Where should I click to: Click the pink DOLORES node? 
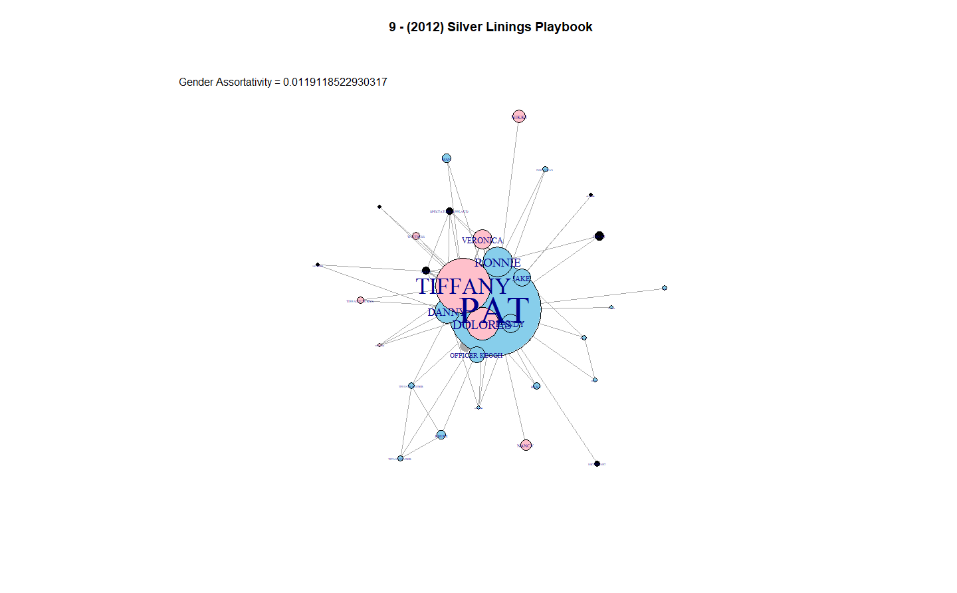click(482, 324)
